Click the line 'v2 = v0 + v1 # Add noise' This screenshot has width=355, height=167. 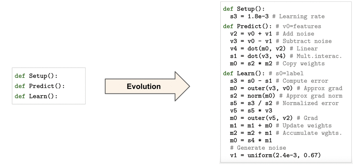click(272, 34)
